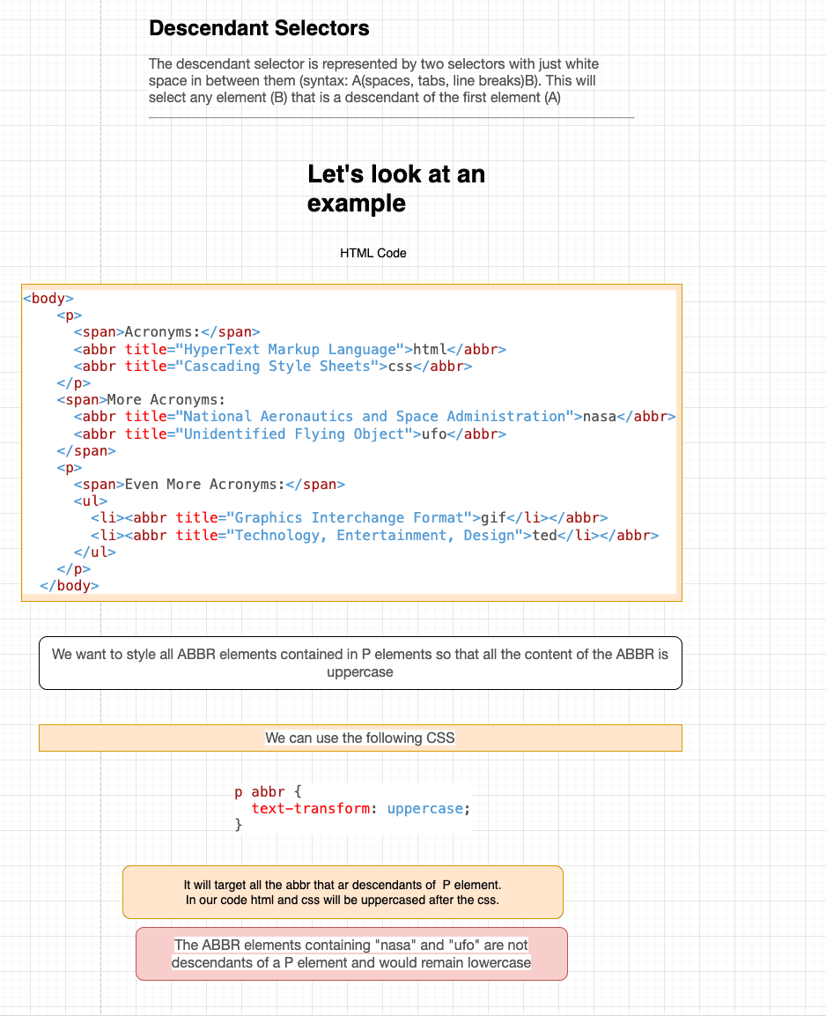Image resolution: width=826 pixels, height=1016 pixels.
Task: Select the "Cascading Style Sheets" abbr line
Action: [273, 367]
